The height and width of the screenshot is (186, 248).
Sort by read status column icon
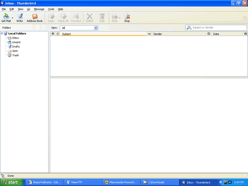[x=149, y=34]
